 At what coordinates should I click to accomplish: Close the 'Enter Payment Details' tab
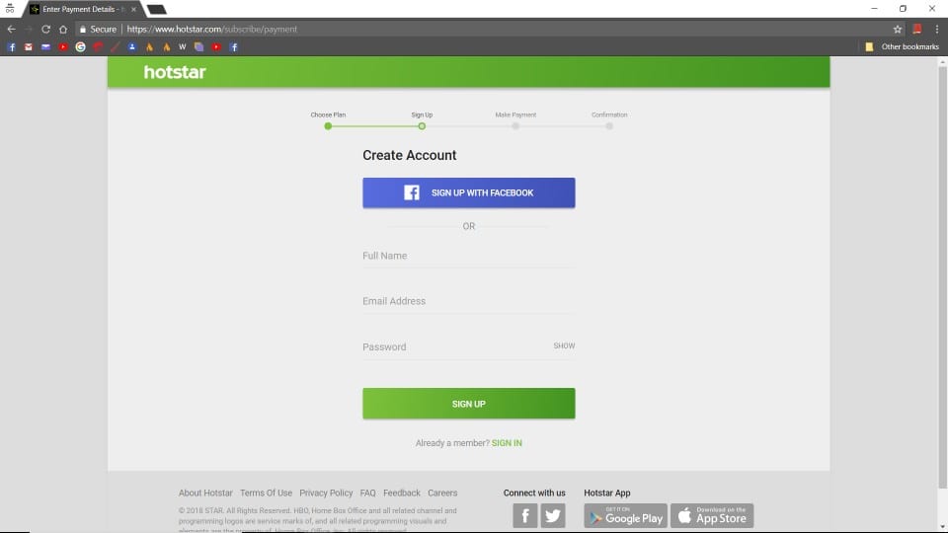tap(133, 9)
